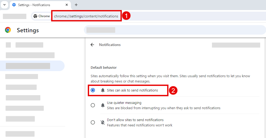Screen dimensions: 266x138
Task: Go back using the Notifications back arrow
Action: 92,45
